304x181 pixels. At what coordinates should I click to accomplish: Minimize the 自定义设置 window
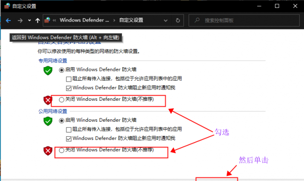(259, 6)
